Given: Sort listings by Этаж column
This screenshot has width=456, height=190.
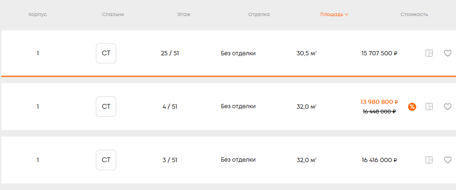Looking at the screenshot, I should (184, 15).
